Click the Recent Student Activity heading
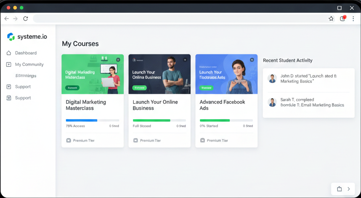 click(x=287, y=60)
